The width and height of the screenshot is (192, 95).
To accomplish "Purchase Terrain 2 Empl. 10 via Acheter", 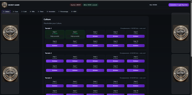I will pyautogui.click(x=136, y=70).
